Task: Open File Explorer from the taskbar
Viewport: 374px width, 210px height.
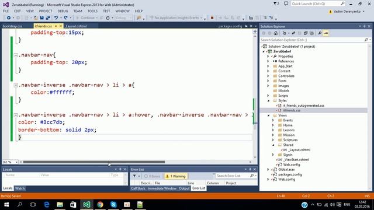Action: tap(60, 205)
